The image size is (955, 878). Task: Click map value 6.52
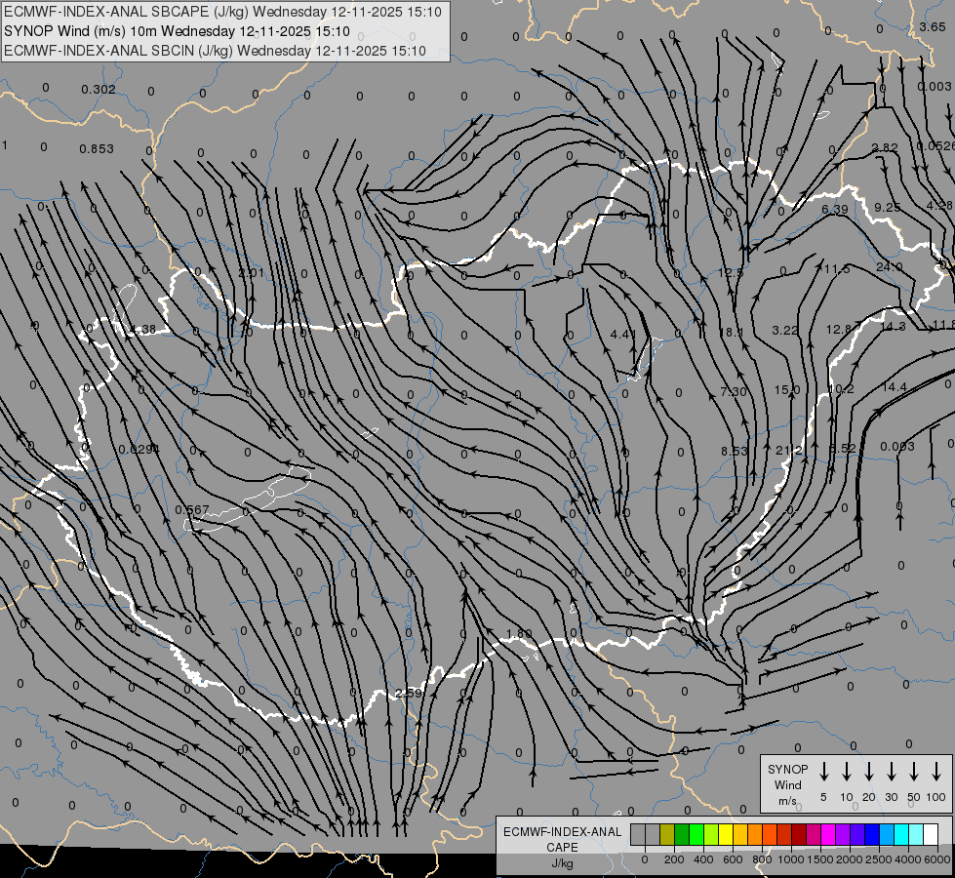click(842, 449)
